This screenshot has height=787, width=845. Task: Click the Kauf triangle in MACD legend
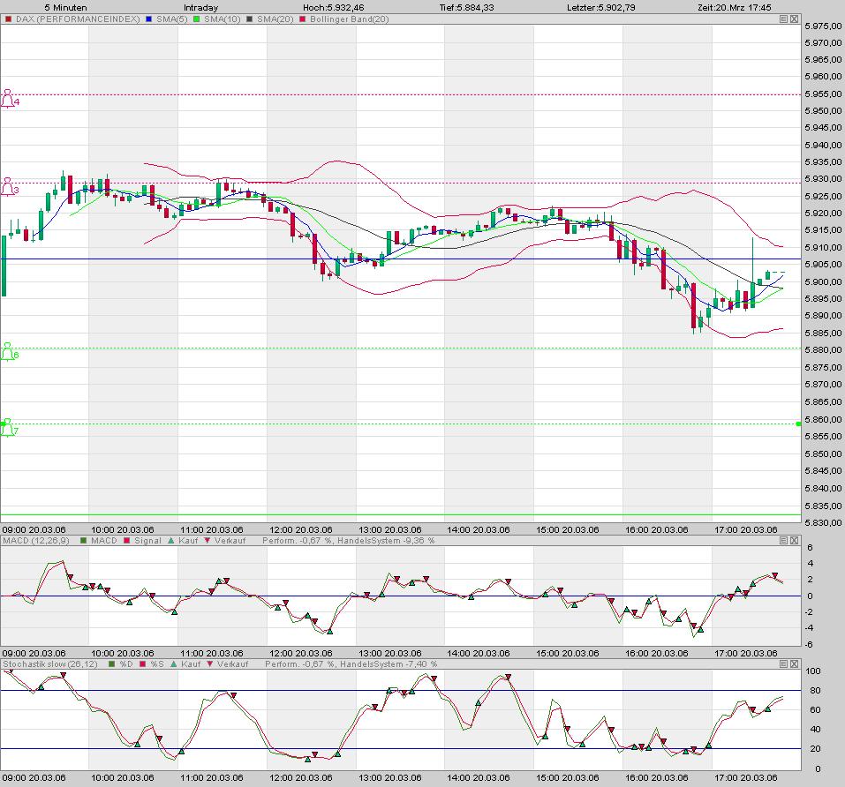click(x=170, y=541)
